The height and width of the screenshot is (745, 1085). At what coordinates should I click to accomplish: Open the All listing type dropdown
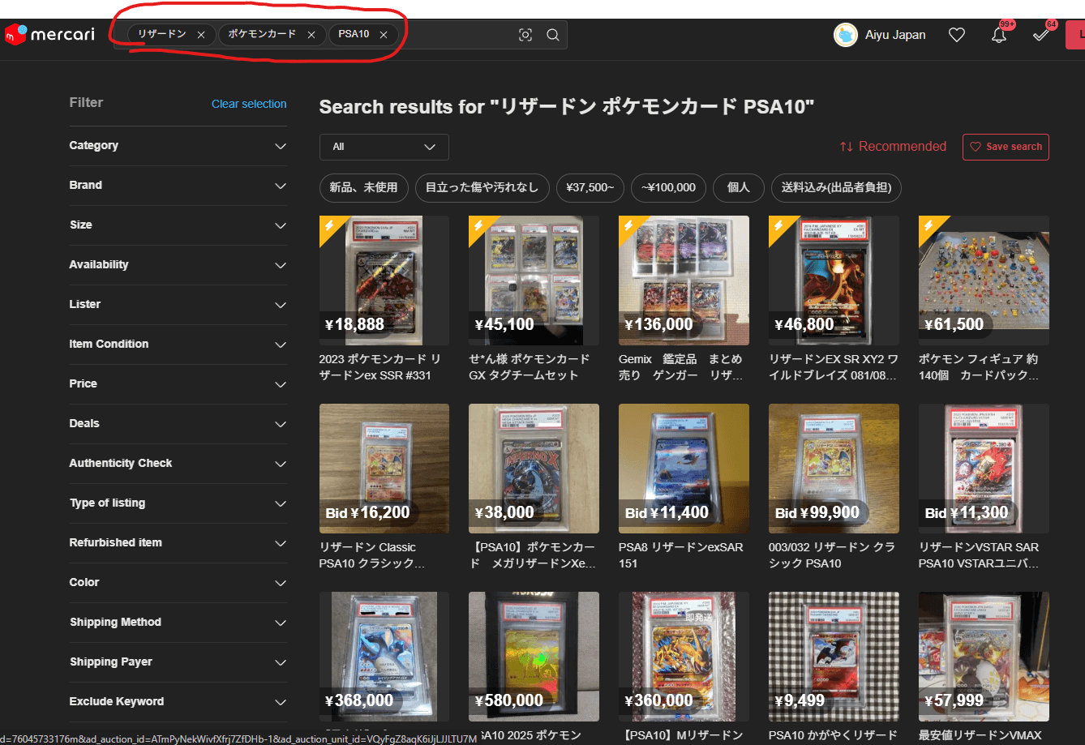[x=384, y=147]
